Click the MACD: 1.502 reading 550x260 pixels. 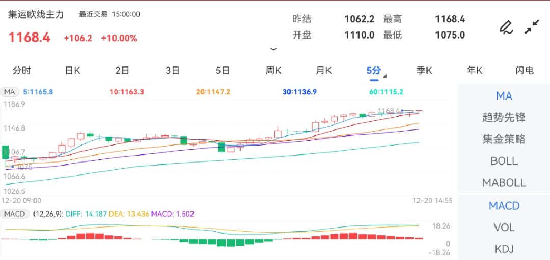click(x=173, y=214)
